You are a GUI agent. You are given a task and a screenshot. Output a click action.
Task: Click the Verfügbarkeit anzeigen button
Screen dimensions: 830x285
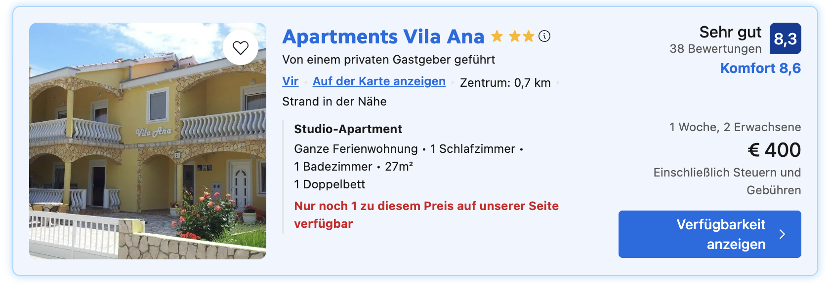pos(710,234)
